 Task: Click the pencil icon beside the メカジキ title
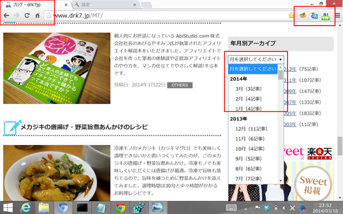[x=13, y=127]
